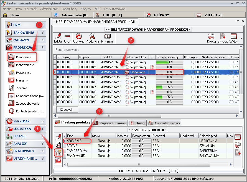Image resolution: width=247 pixels, height=182 pixels.
Task: Click progress bar of serial 000000016
Action: tap(169, 62)
